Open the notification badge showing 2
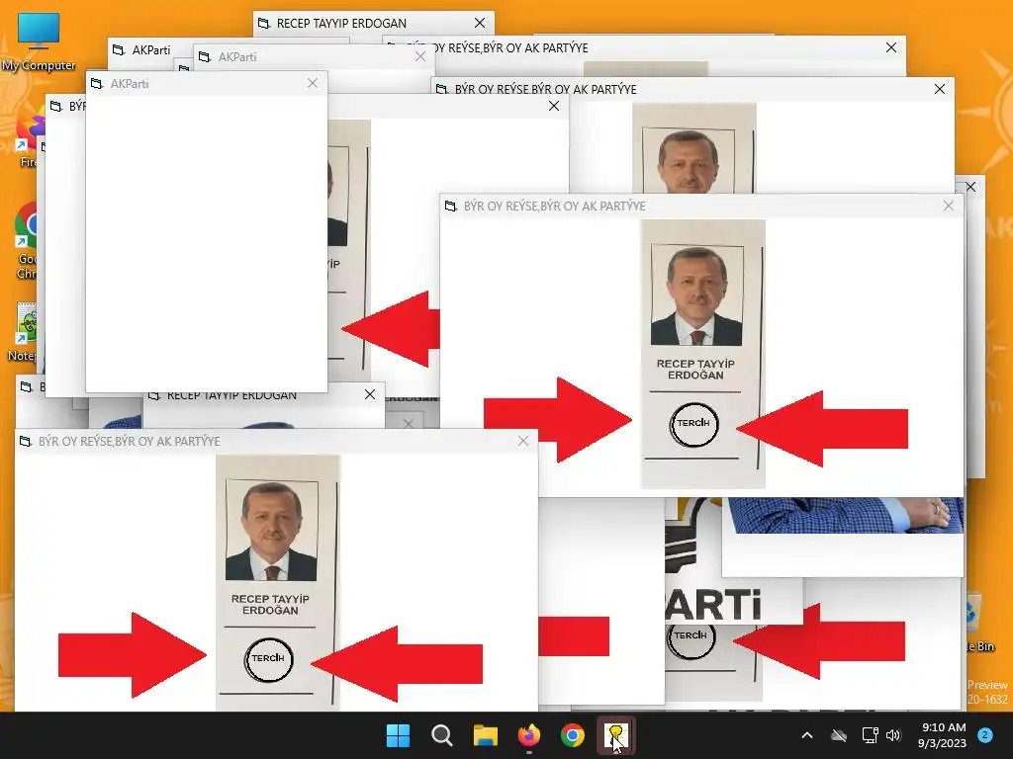The width and height of the screenshot is (1013, 759). coord(985,735)
